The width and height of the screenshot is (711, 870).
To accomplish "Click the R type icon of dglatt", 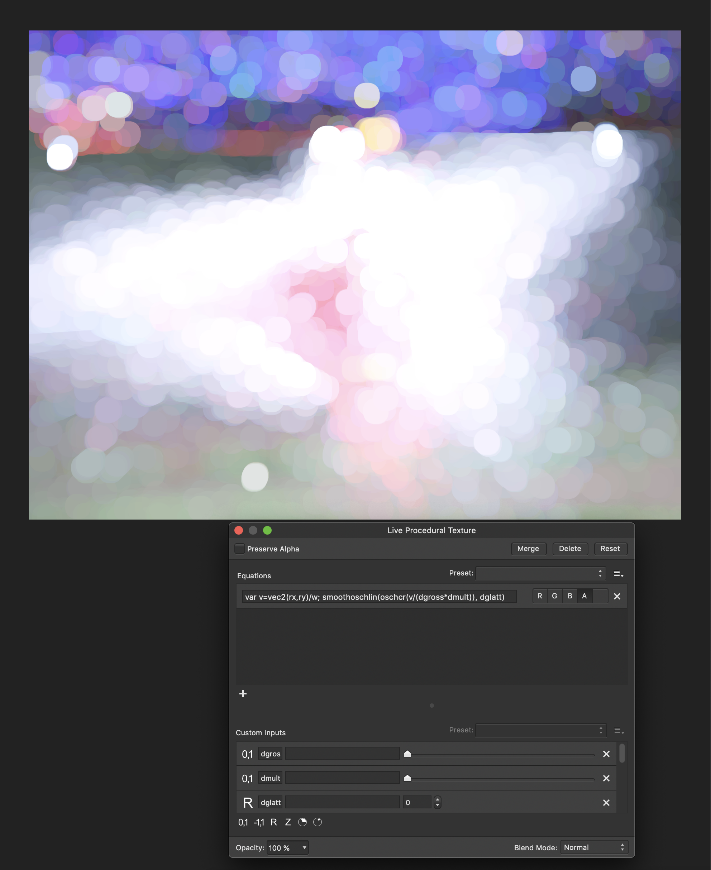I will [x=248, y=803].
